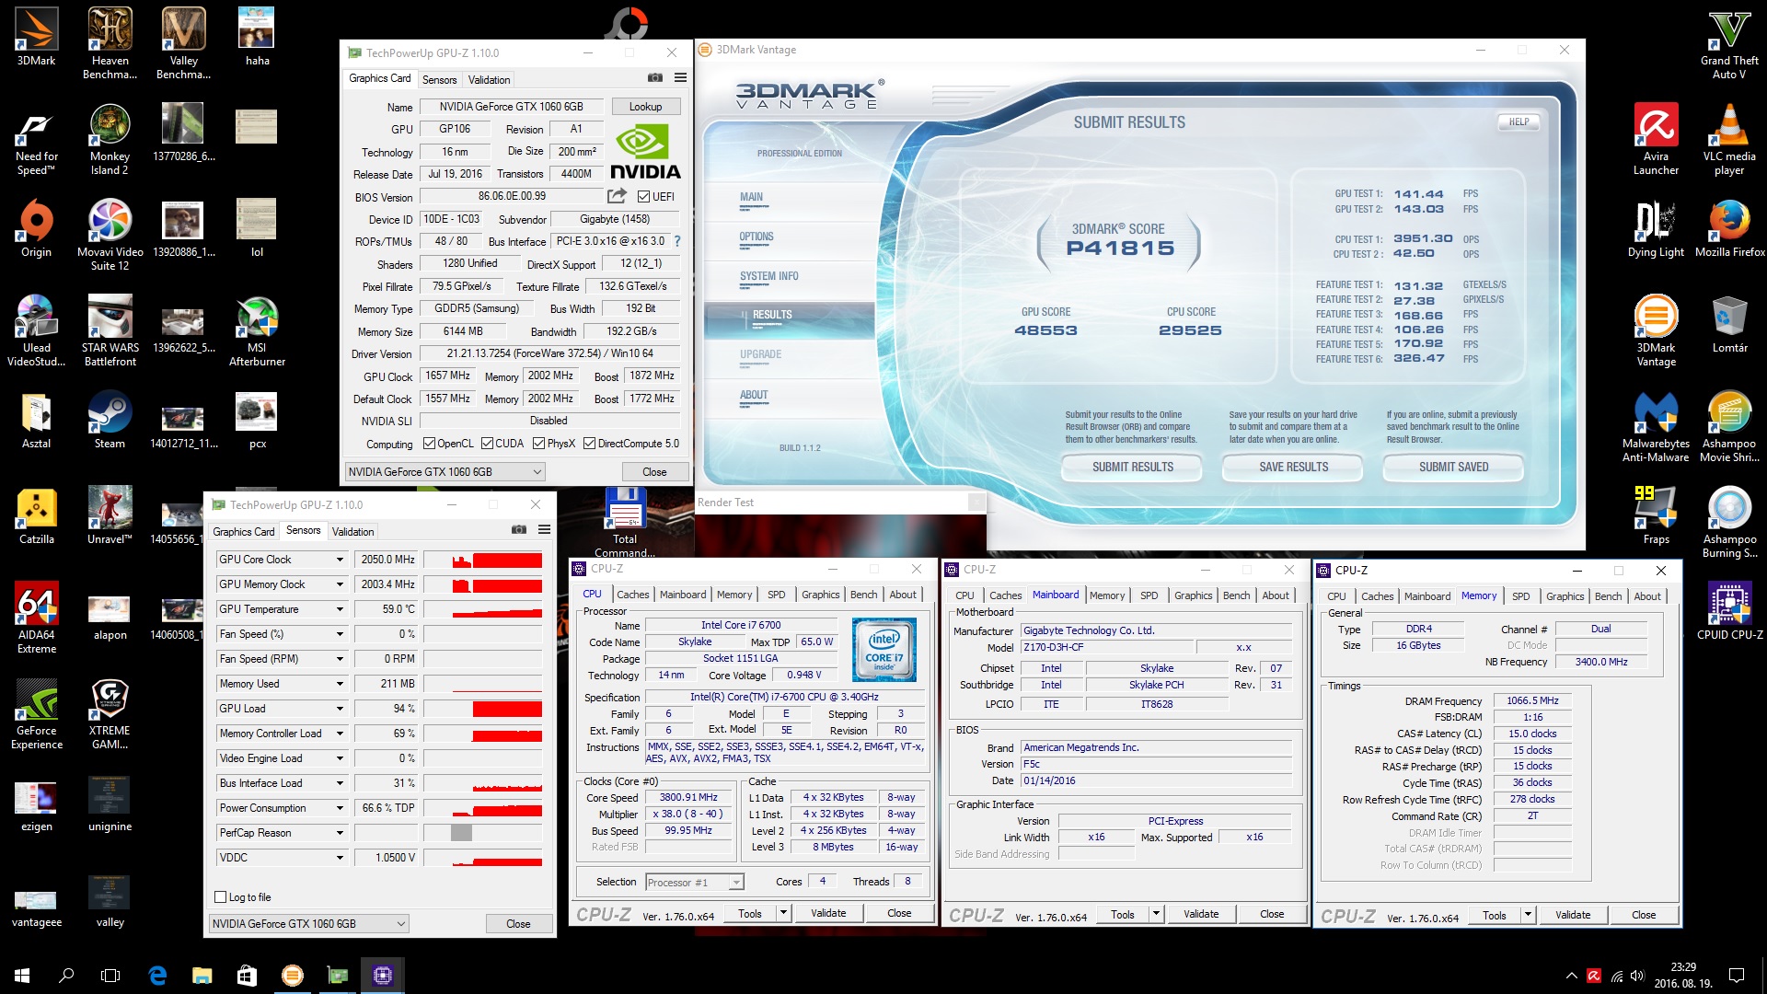Open Malwarebytes Anti-Malware icon
Image resolution: width=1767 pixels, height=994 pixels.
(1656, 425)
